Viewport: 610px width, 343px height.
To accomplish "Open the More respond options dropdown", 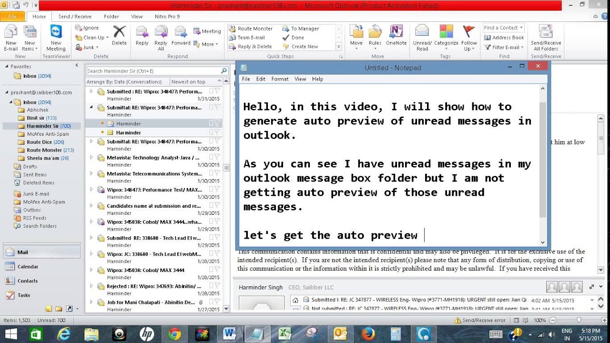I will tap(205, 44).
